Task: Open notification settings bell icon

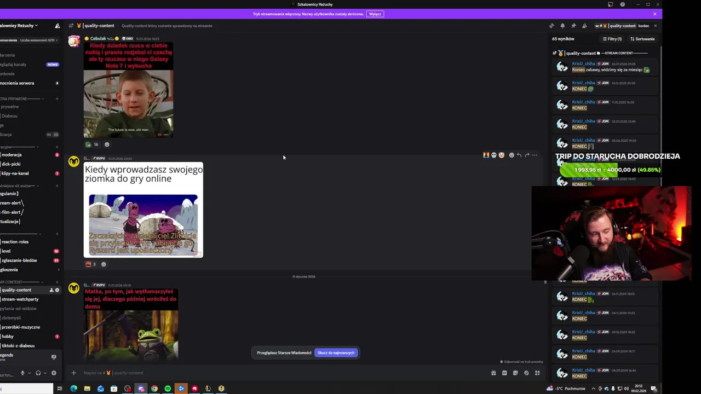Action: tap(562, 26)
